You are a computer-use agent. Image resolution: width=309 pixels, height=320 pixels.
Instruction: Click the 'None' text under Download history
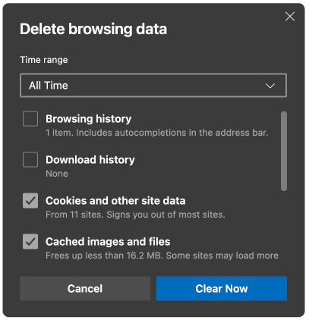click(57, 174)
